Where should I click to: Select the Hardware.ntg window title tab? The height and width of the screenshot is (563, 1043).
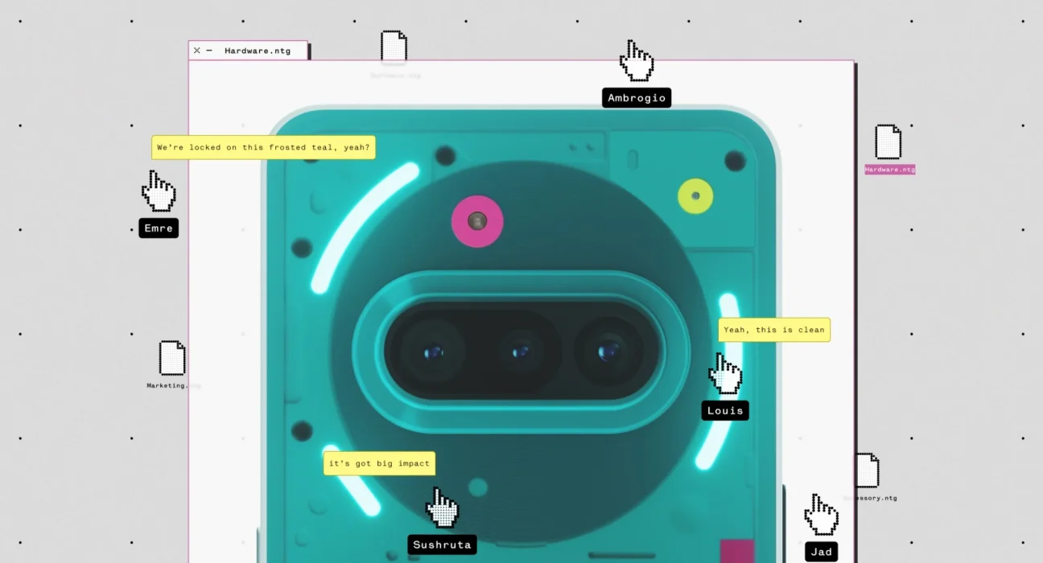[x=258, y=51]
